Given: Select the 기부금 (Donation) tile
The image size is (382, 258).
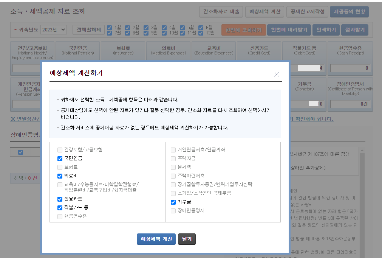Looking at the screenshot, I should tap(308, 94).
